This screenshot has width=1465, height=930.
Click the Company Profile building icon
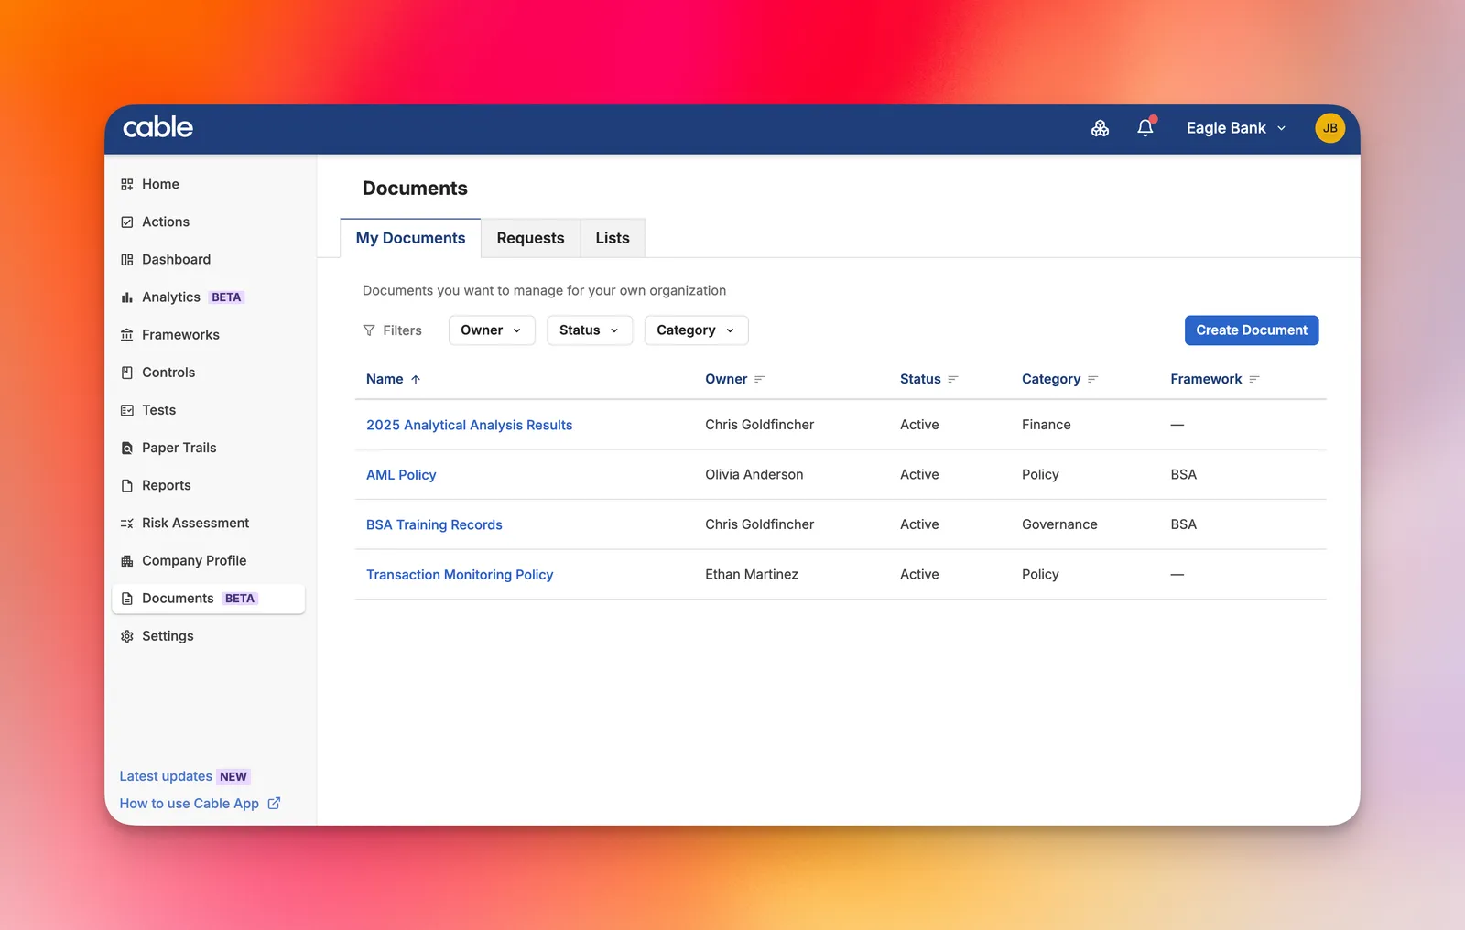tap(127, 561)
